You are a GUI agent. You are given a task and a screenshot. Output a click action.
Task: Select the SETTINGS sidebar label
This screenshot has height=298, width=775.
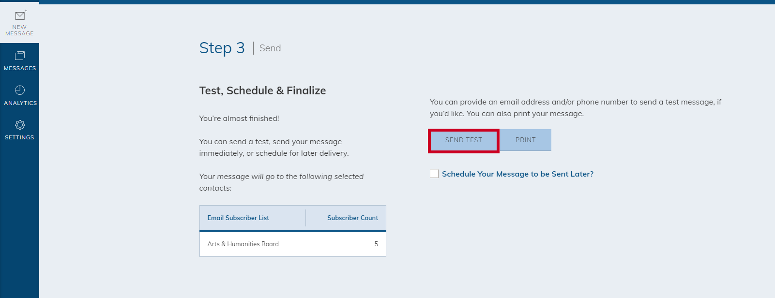point(19,137)
